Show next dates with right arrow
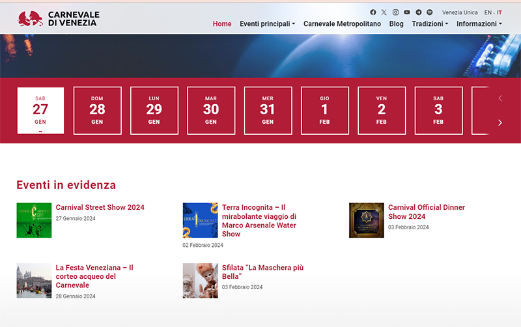 click(500, 122)
